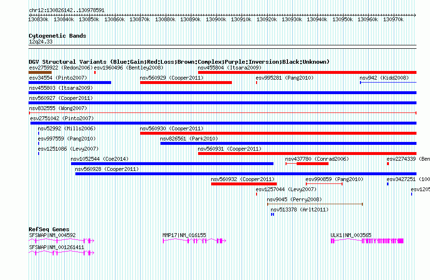Click the Cytogenetic Bands track title
Image resolution: width=430 pixels, height=280 pixels.
57,36
